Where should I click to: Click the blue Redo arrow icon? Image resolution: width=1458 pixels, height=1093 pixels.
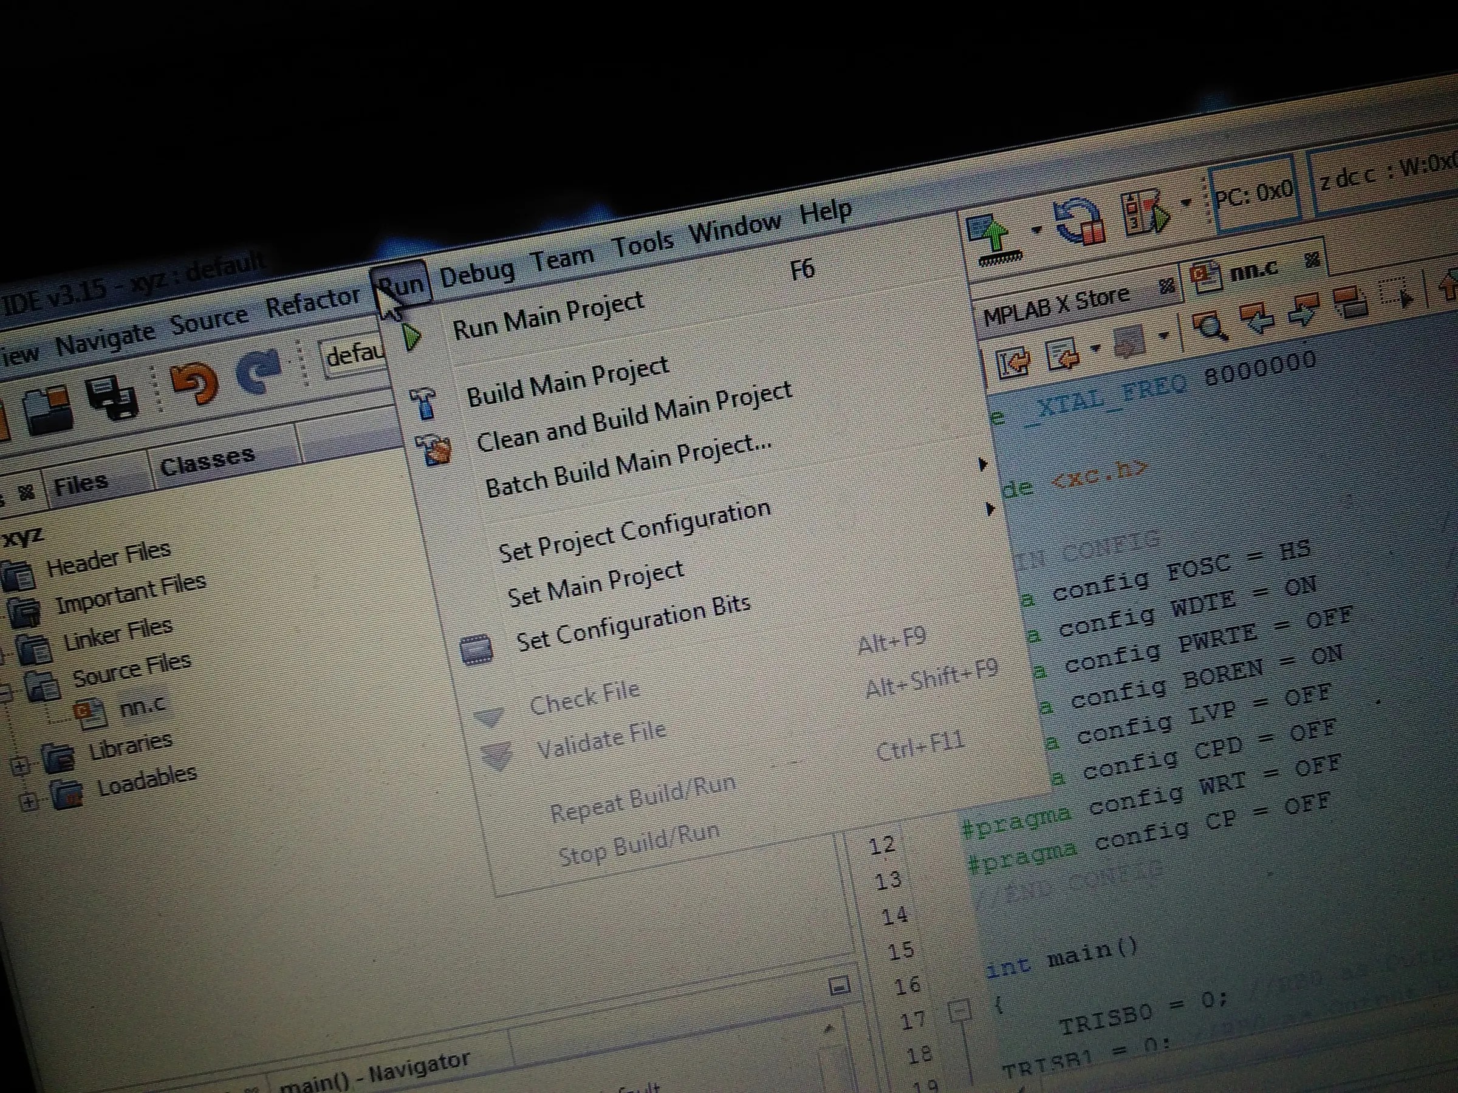259,372
